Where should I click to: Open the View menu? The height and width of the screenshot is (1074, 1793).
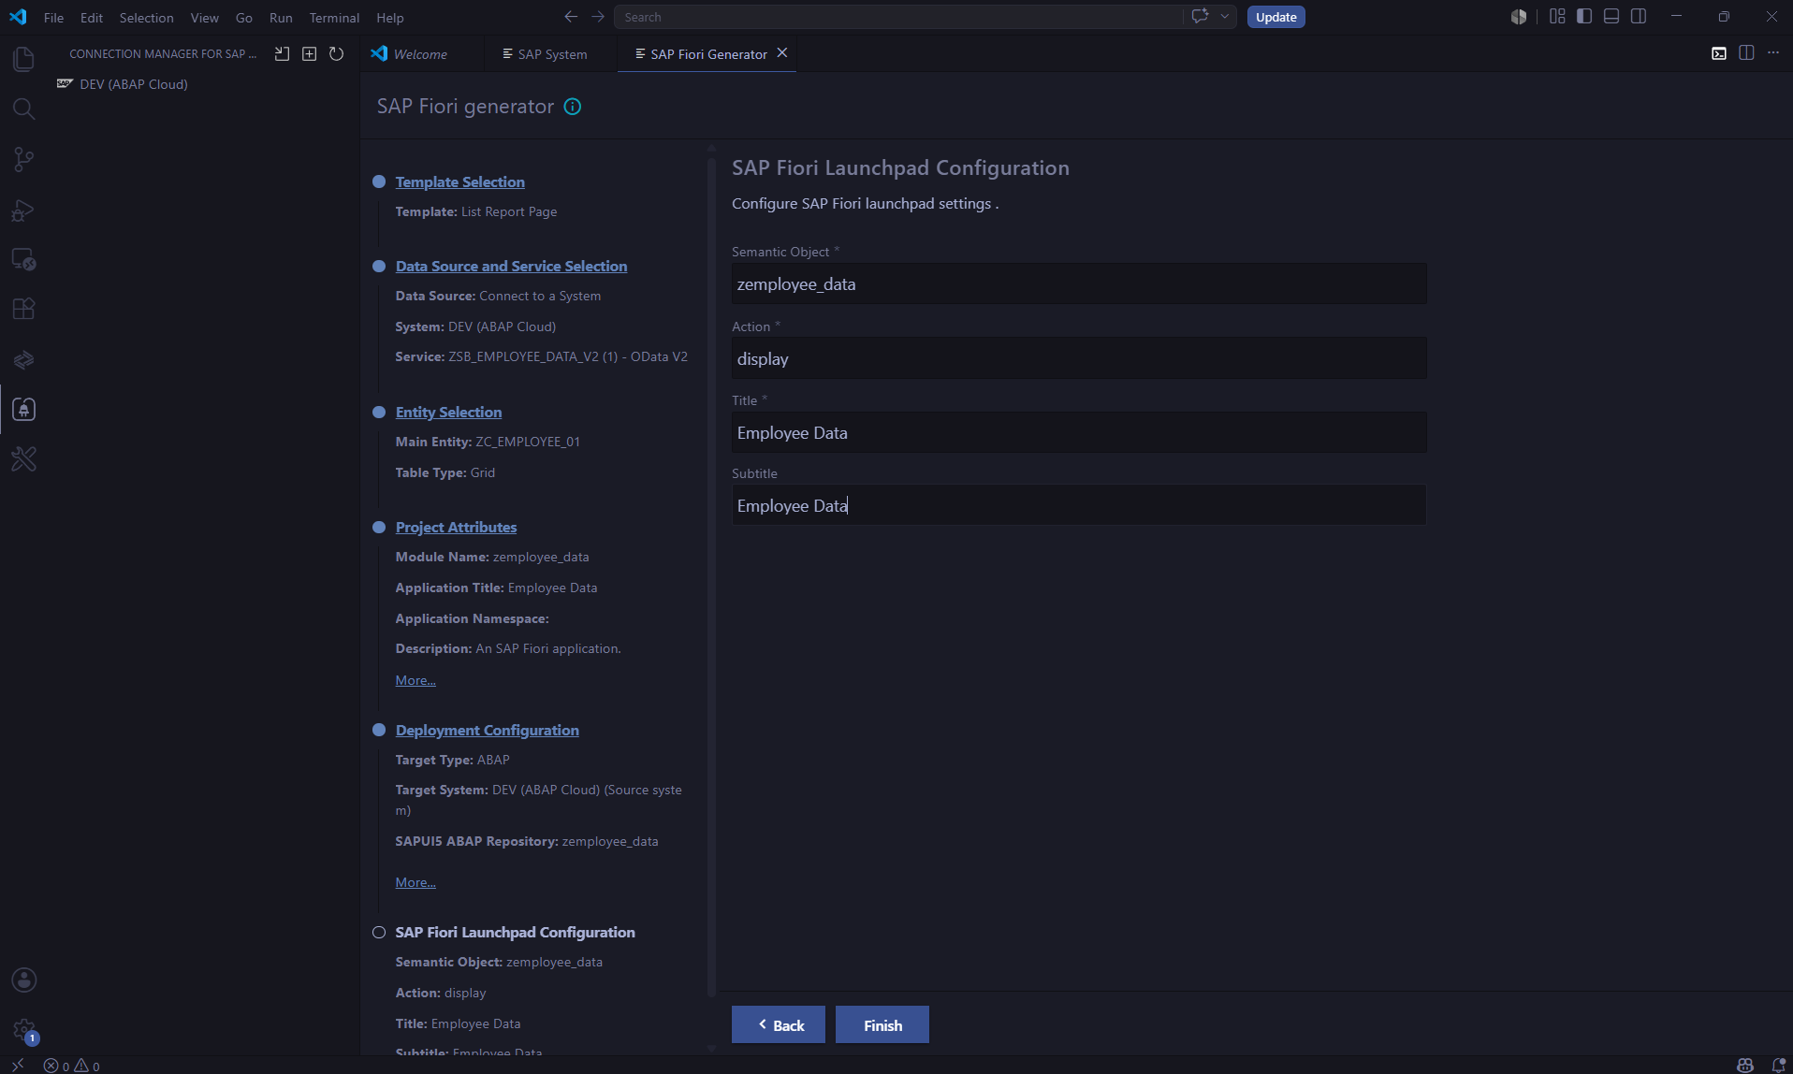point(204,18)
